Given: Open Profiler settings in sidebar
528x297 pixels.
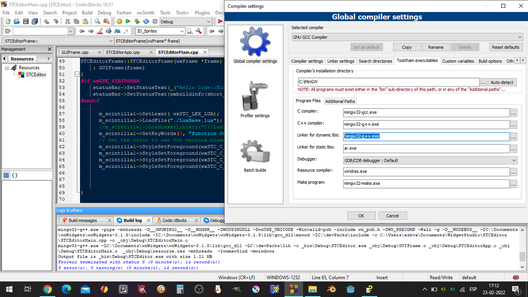Looking at the screenshot, I should point(255,99).
